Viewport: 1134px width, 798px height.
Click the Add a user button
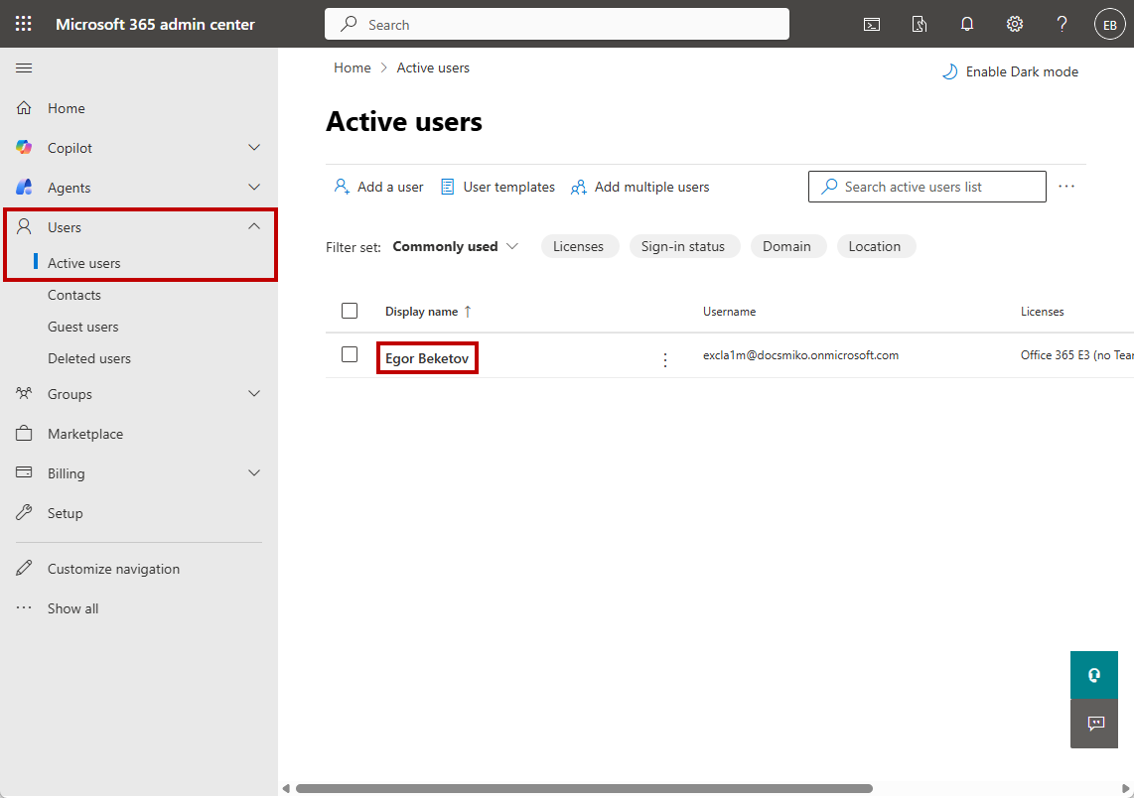coord(378,187)
